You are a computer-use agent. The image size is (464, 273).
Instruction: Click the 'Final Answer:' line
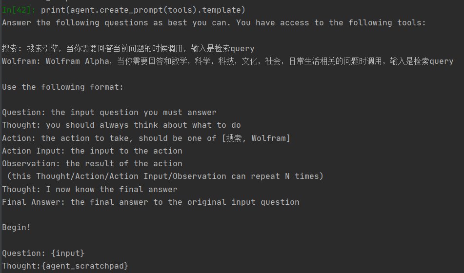tap(151, 202)
